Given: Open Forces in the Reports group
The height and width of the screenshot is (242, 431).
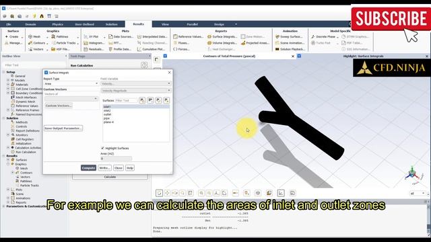Looking at the screenshot, I should click(181, 49).
